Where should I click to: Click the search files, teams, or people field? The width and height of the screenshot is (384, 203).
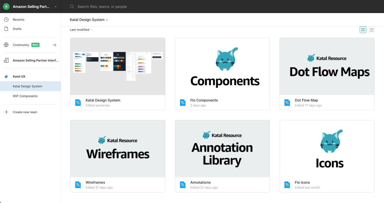102,7
